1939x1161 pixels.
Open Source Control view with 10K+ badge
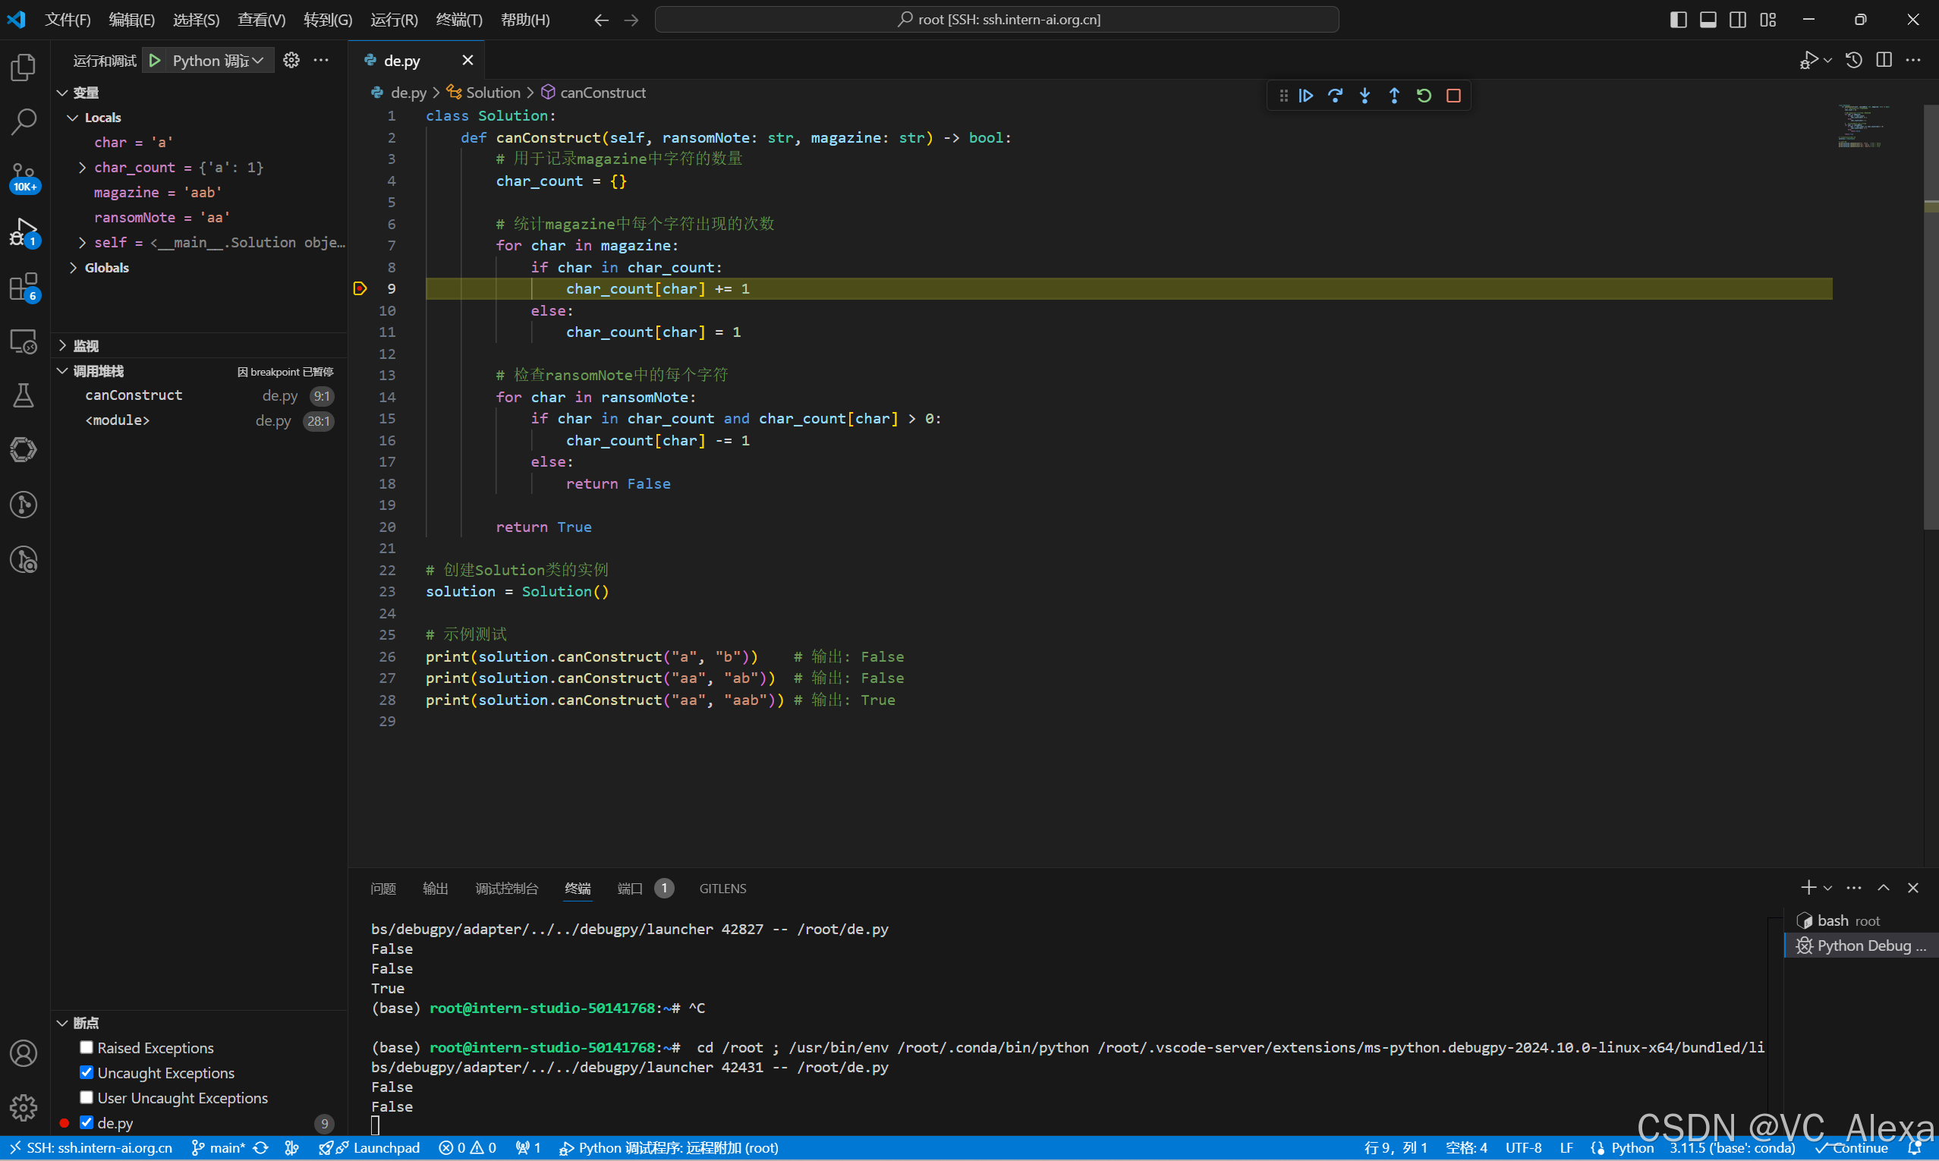coord(24,177)
